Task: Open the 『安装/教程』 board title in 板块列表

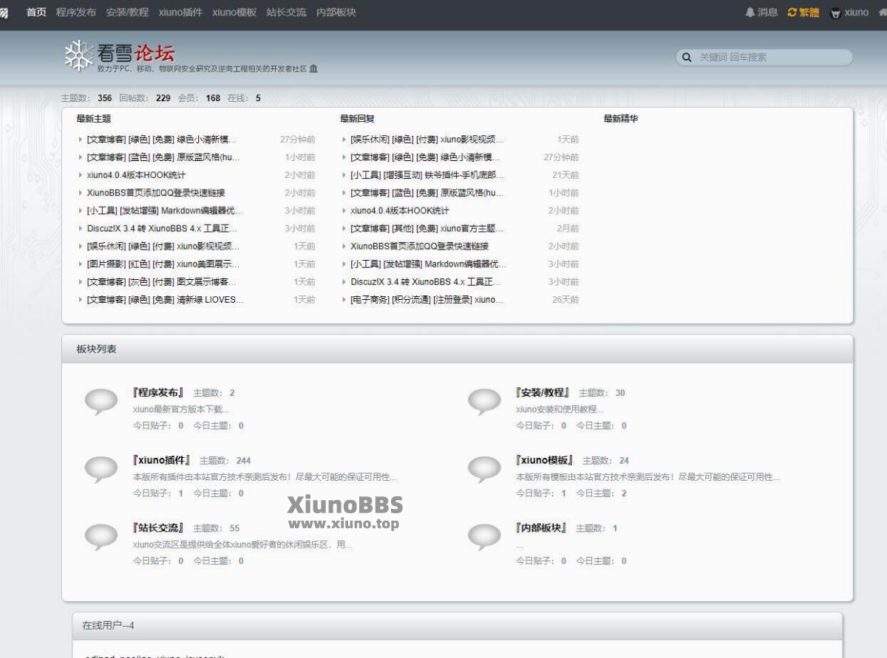Action: [x=543, y=392]
